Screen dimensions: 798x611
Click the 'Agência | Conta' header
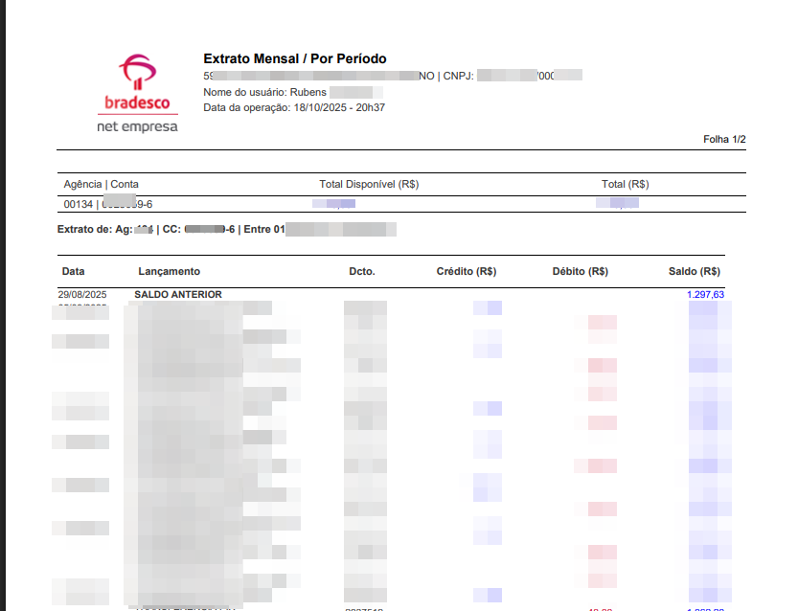[101, 184]
